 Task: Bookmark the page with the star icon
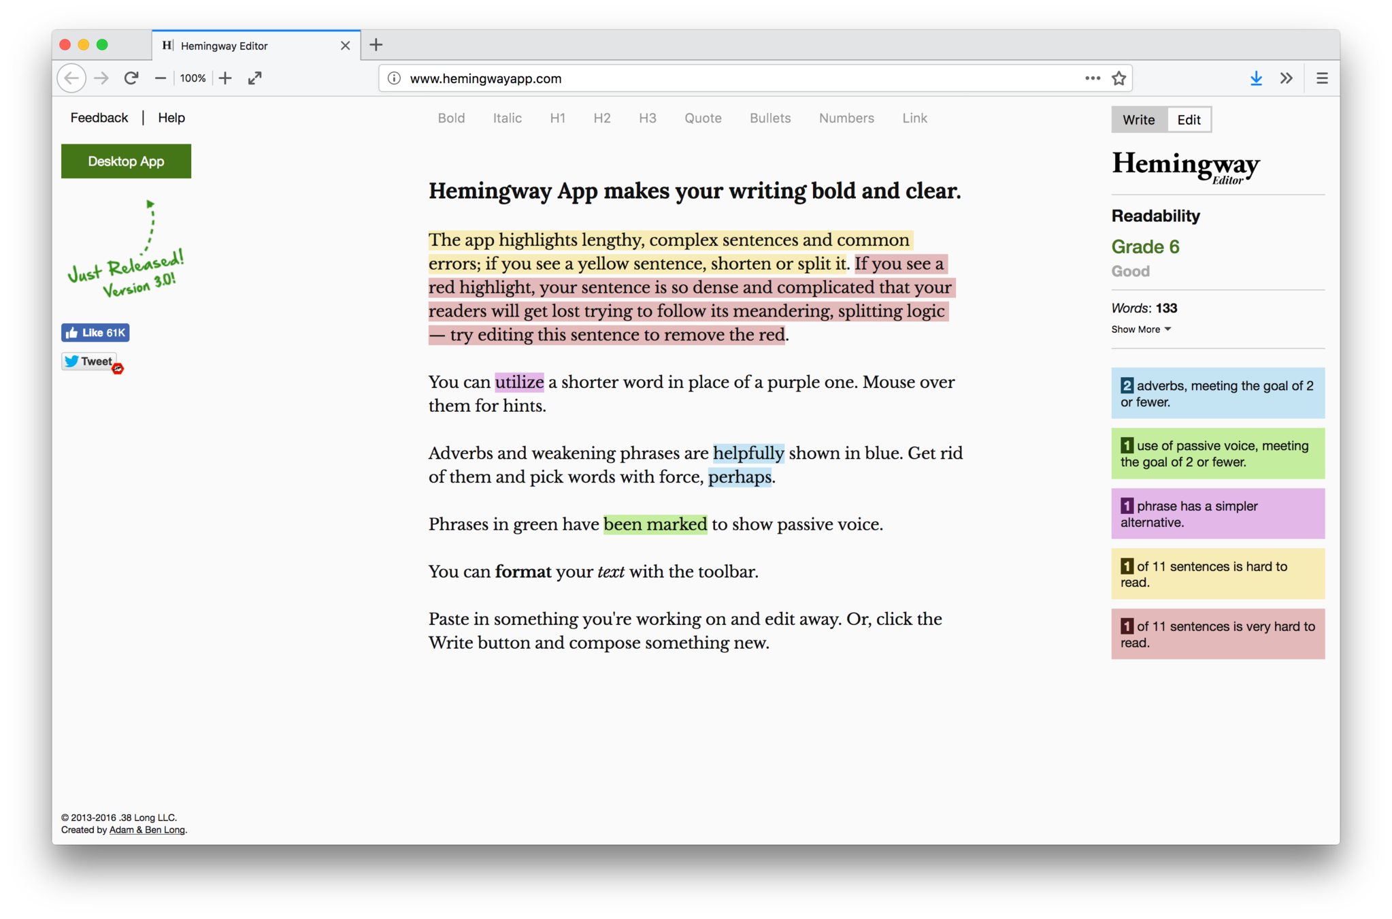(1119, 78)
